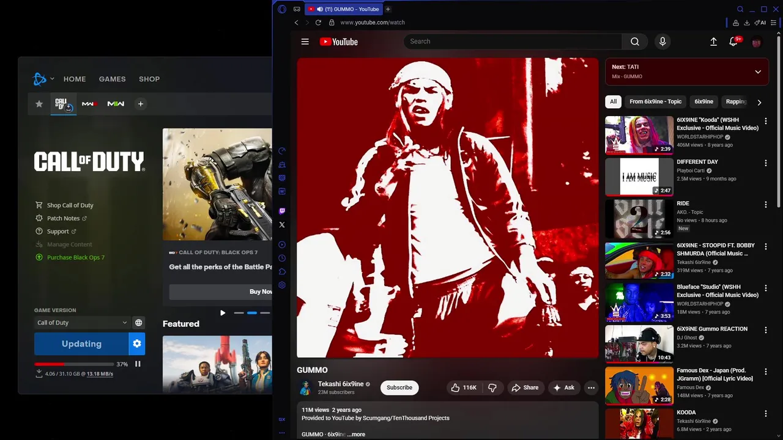This screenshot has height=440, width=783.
Task: Open options for RIDE video
Action: tap(766, 205)
